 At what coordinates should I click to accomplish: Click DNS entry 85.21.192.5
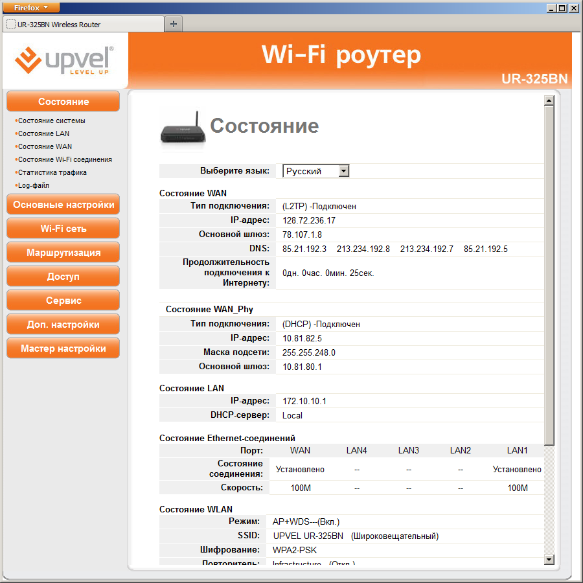[485, 249]
